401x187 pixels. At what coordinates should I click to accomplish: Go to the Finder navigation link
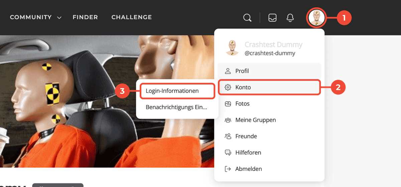[x=85, y=17]
